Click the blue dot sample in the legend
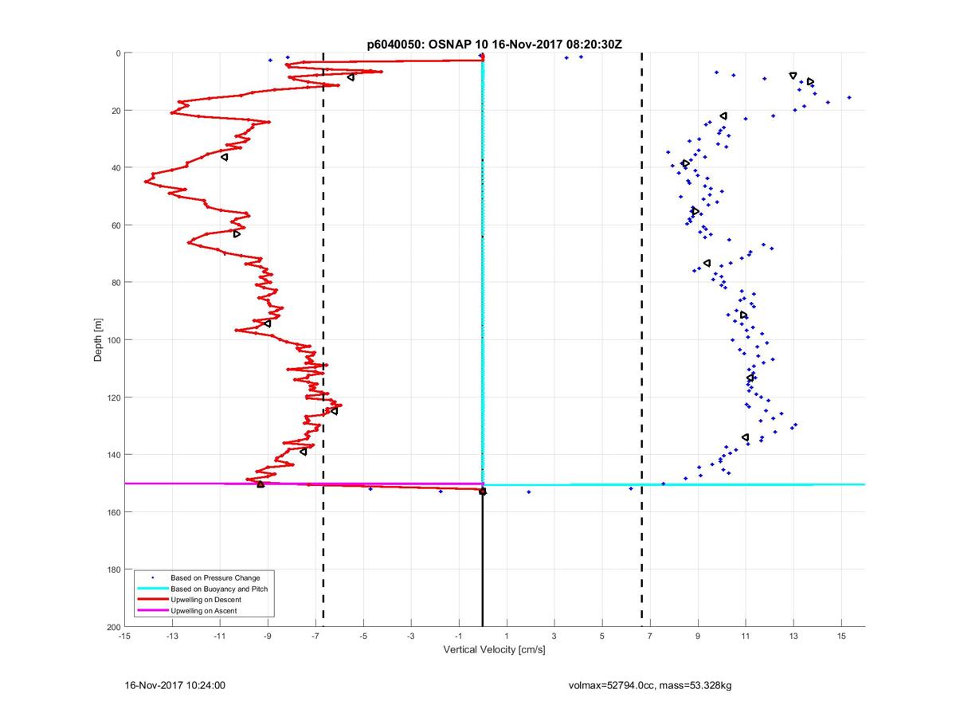The height and width of the screenshot is (705, 956). pyautogui.click(x=151, y=578)
